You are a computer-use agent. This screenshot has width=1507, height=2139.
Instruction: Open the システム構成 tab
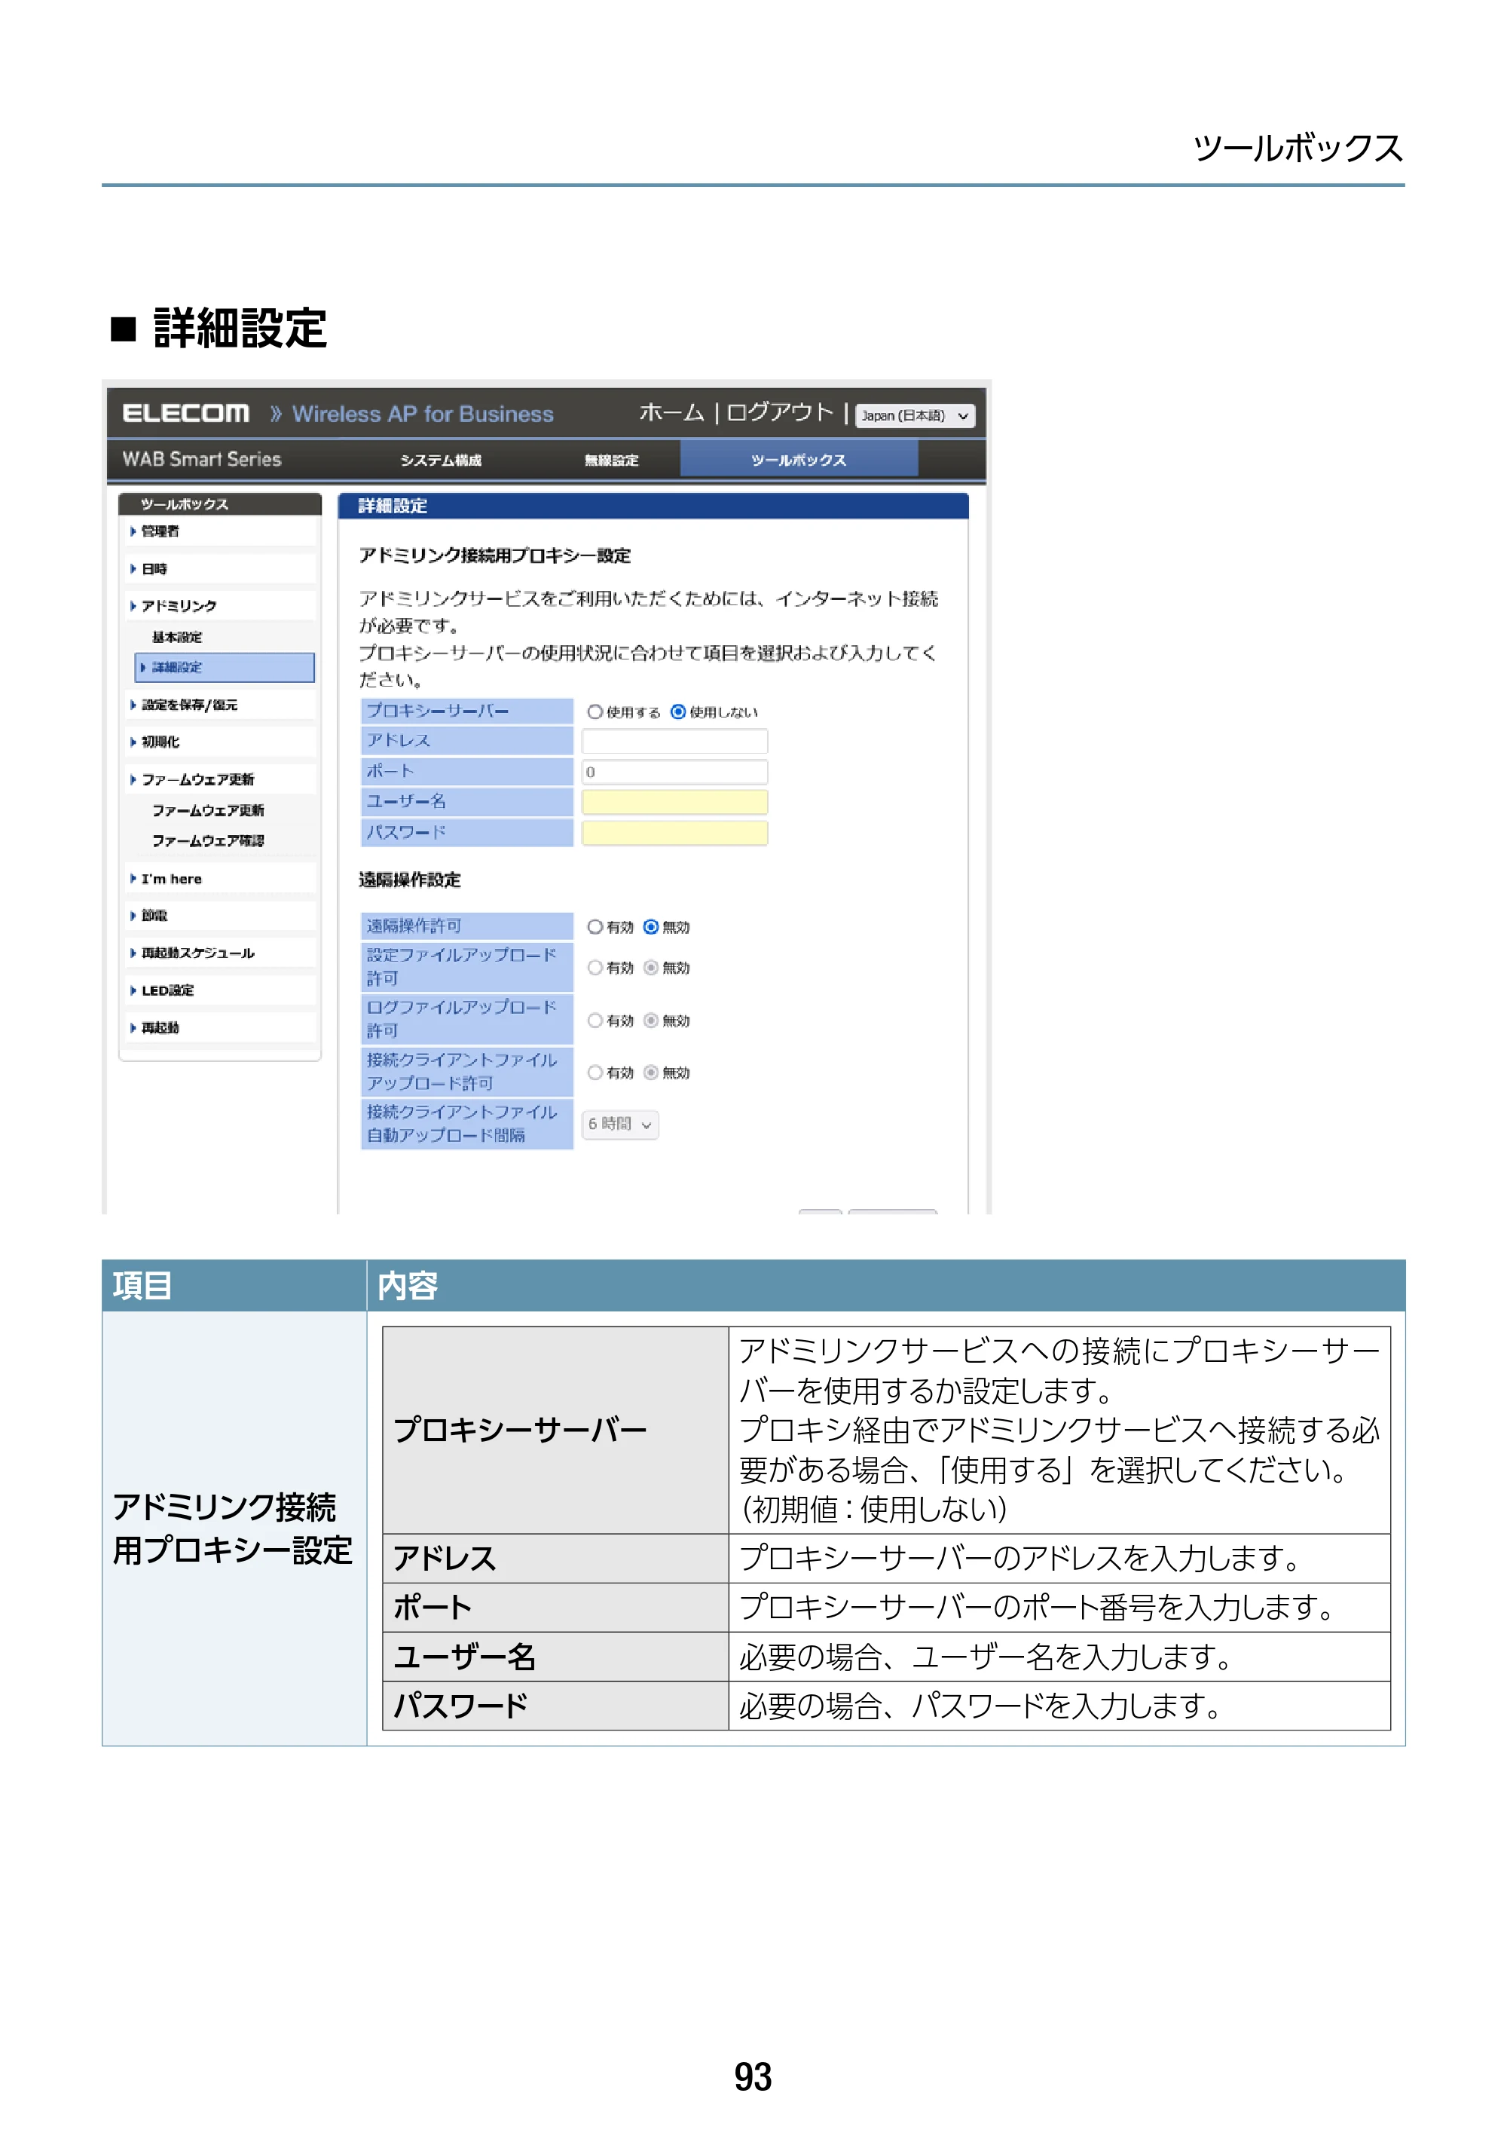click(x=441, y=461)
